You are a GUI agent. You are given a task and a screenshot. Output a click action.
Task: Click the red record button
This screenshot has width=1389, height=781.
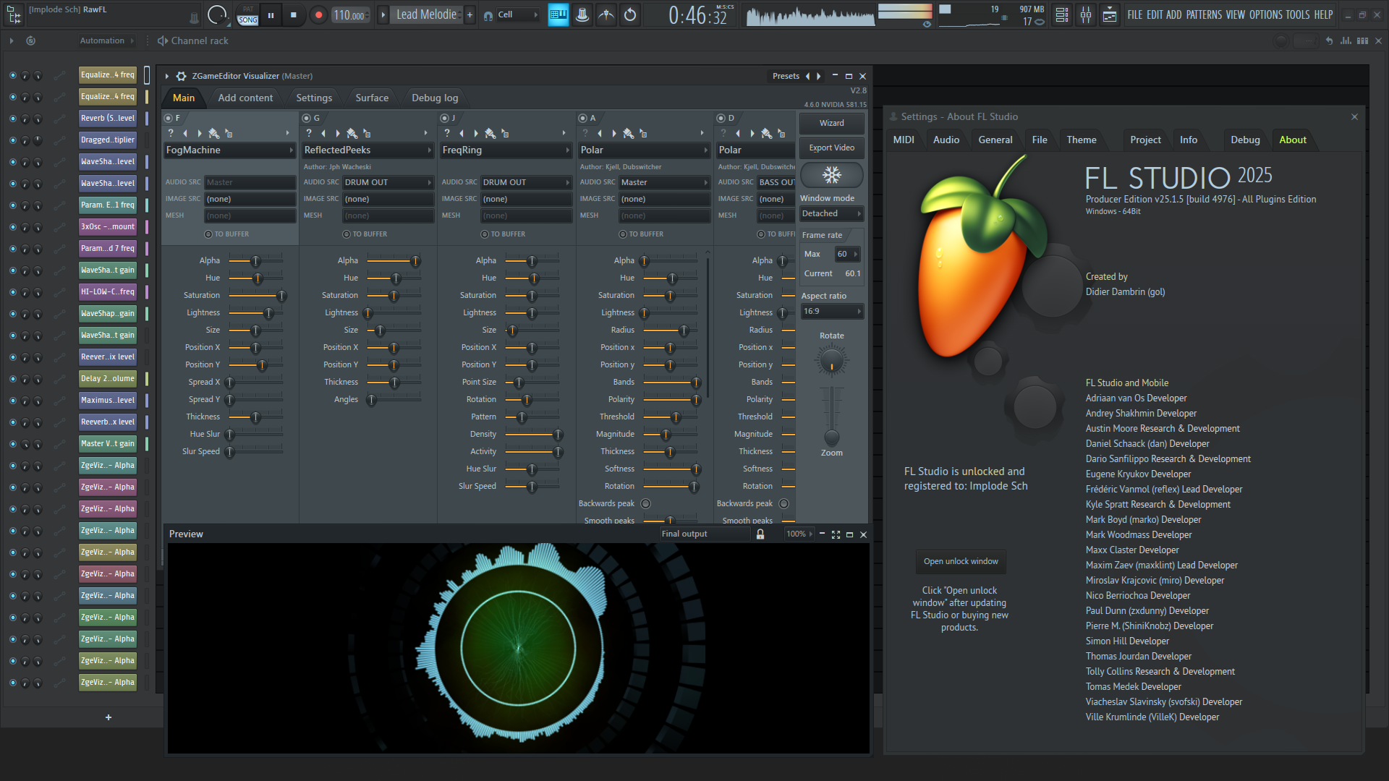coord(318,14)
